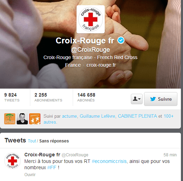
Task: Open the user actions dropdown with person icon
Action: (136, 99)
